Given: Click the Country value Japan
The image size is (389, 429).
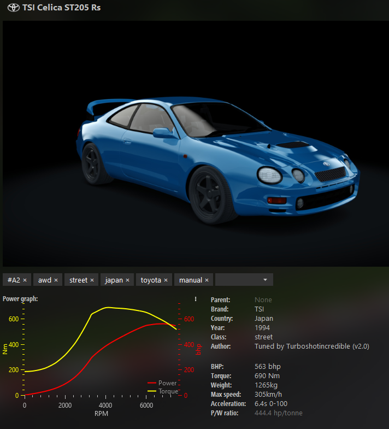Looking at the screenshot, I should 264,319.
